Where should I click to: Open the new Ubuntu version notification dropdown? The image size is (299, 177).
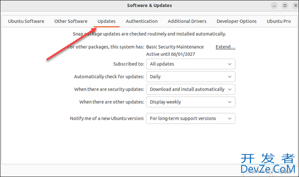(x=191, y=118)
